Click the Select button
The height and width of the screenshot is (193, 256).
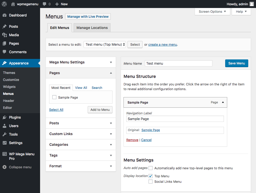tap(135, 44)
